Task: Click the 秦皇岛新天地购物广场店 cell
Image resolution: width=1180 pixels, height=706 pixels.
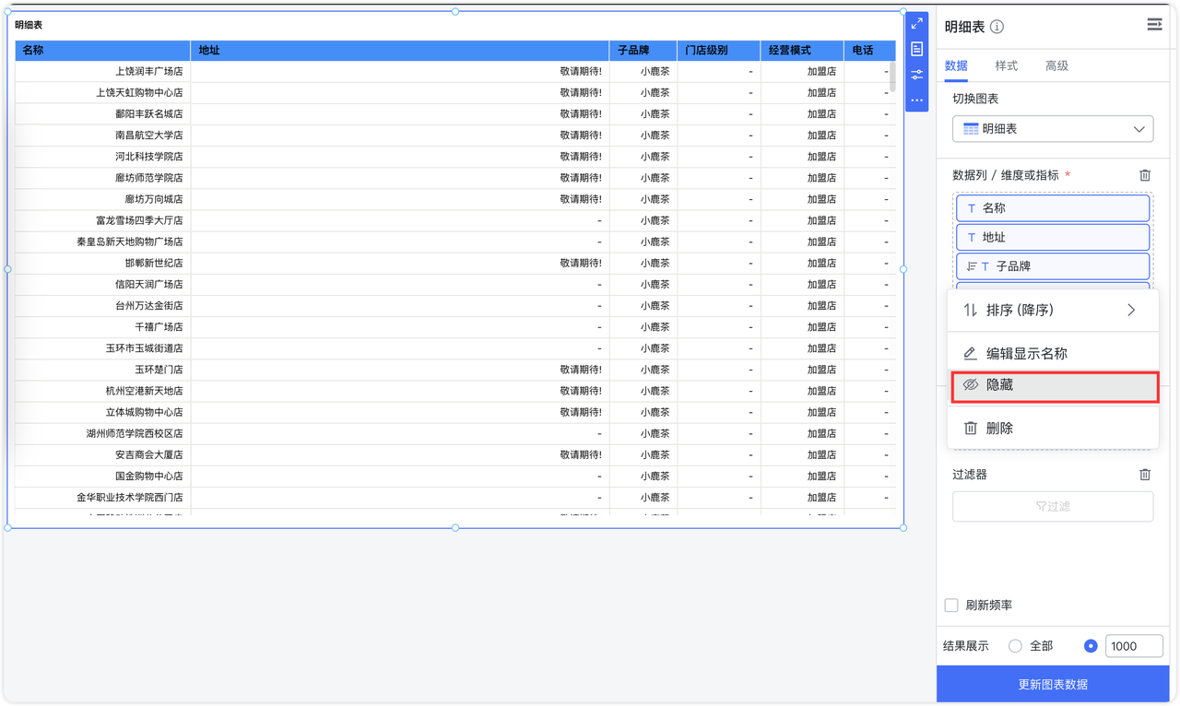Action: (x=102, y=241)
